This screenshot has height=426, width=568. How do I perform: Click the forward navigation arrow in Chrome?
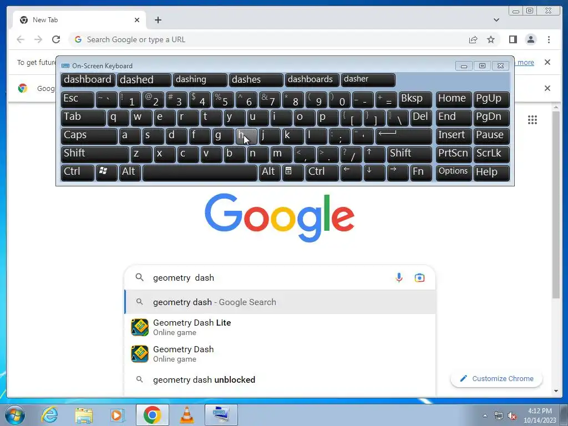(38, 39)
